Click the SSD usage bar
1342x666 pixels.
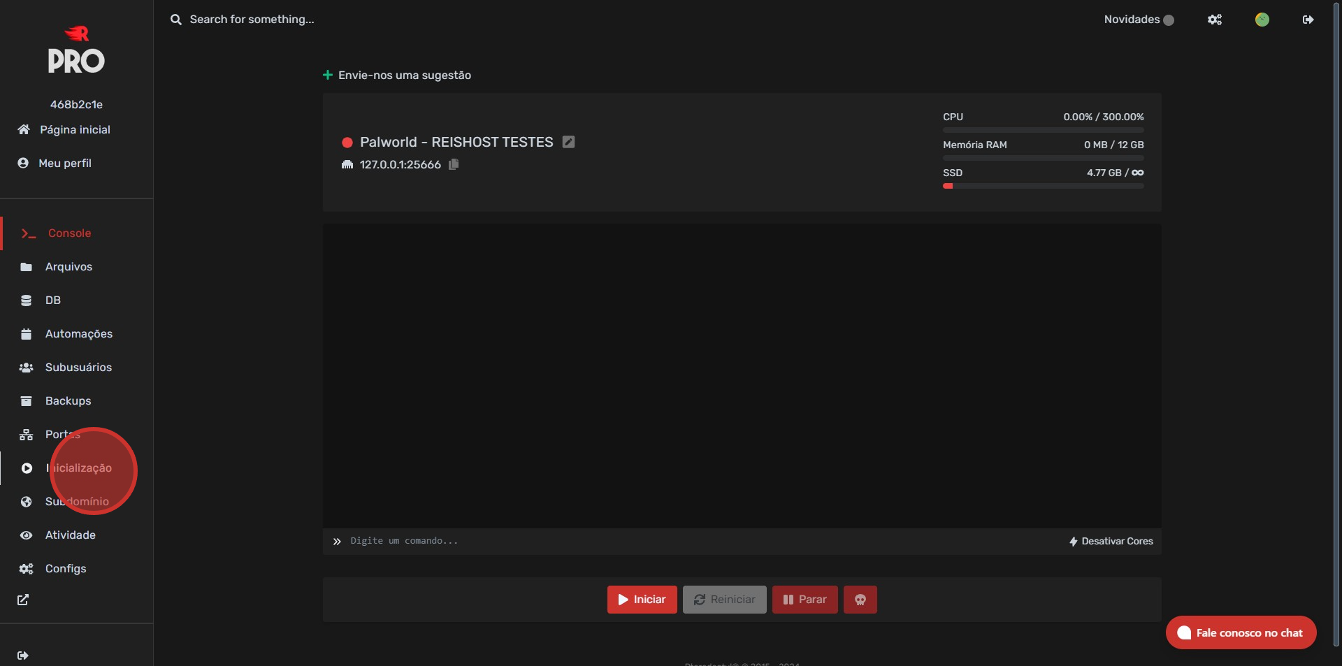pyautogui.click(x=1044, y=186)
